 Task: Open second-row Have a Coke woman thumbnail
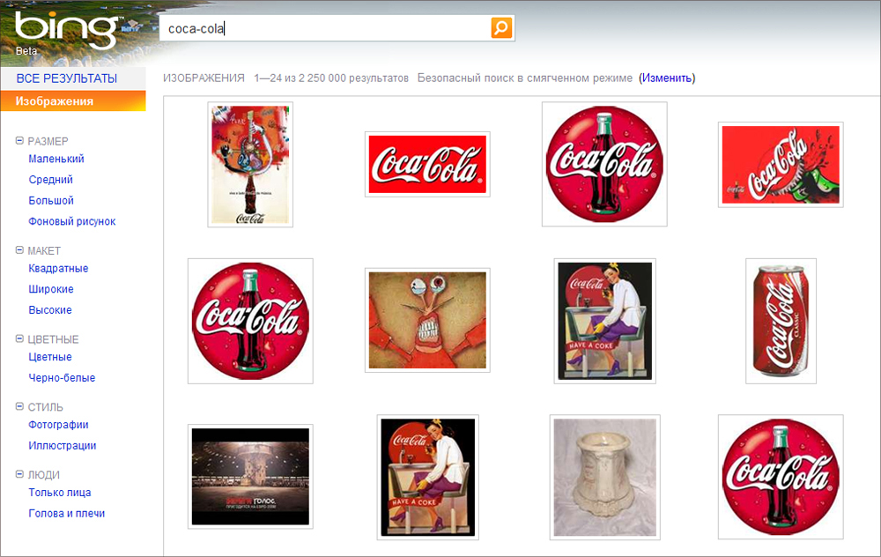click(604, 321)
